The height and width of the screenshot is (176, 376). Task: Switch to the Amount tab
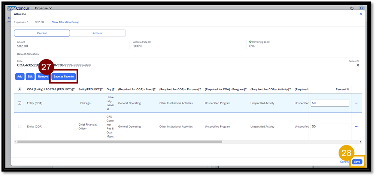tap(97, 33)
